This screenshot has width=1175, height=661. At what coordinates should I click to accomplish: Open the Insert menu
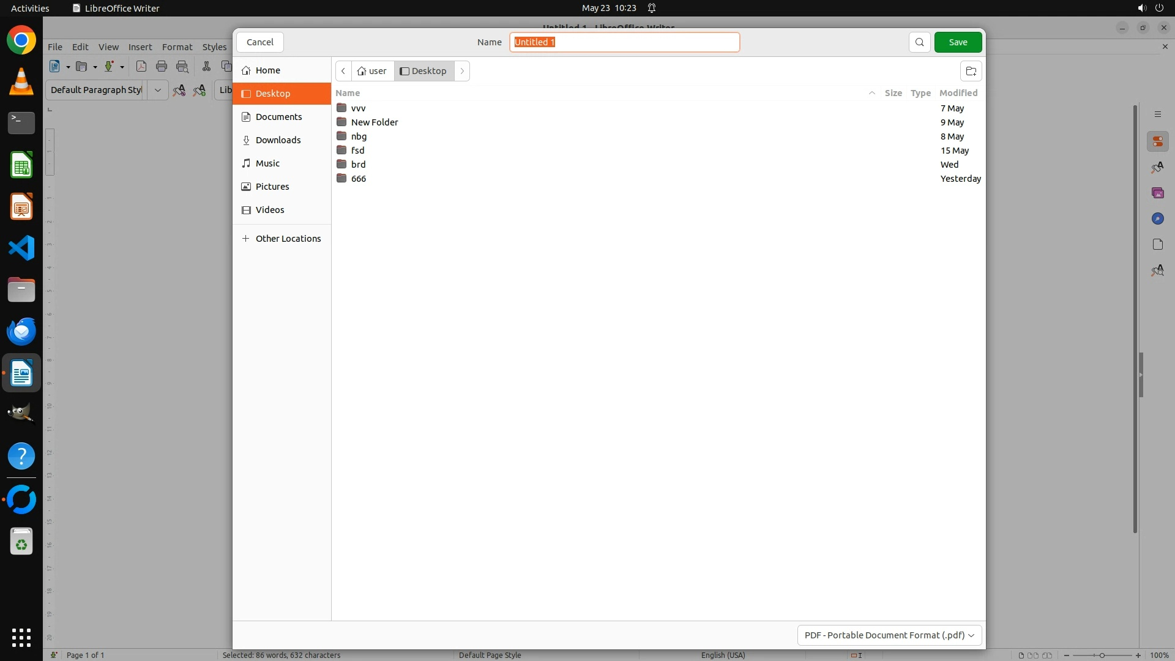[x=140, y=47]
